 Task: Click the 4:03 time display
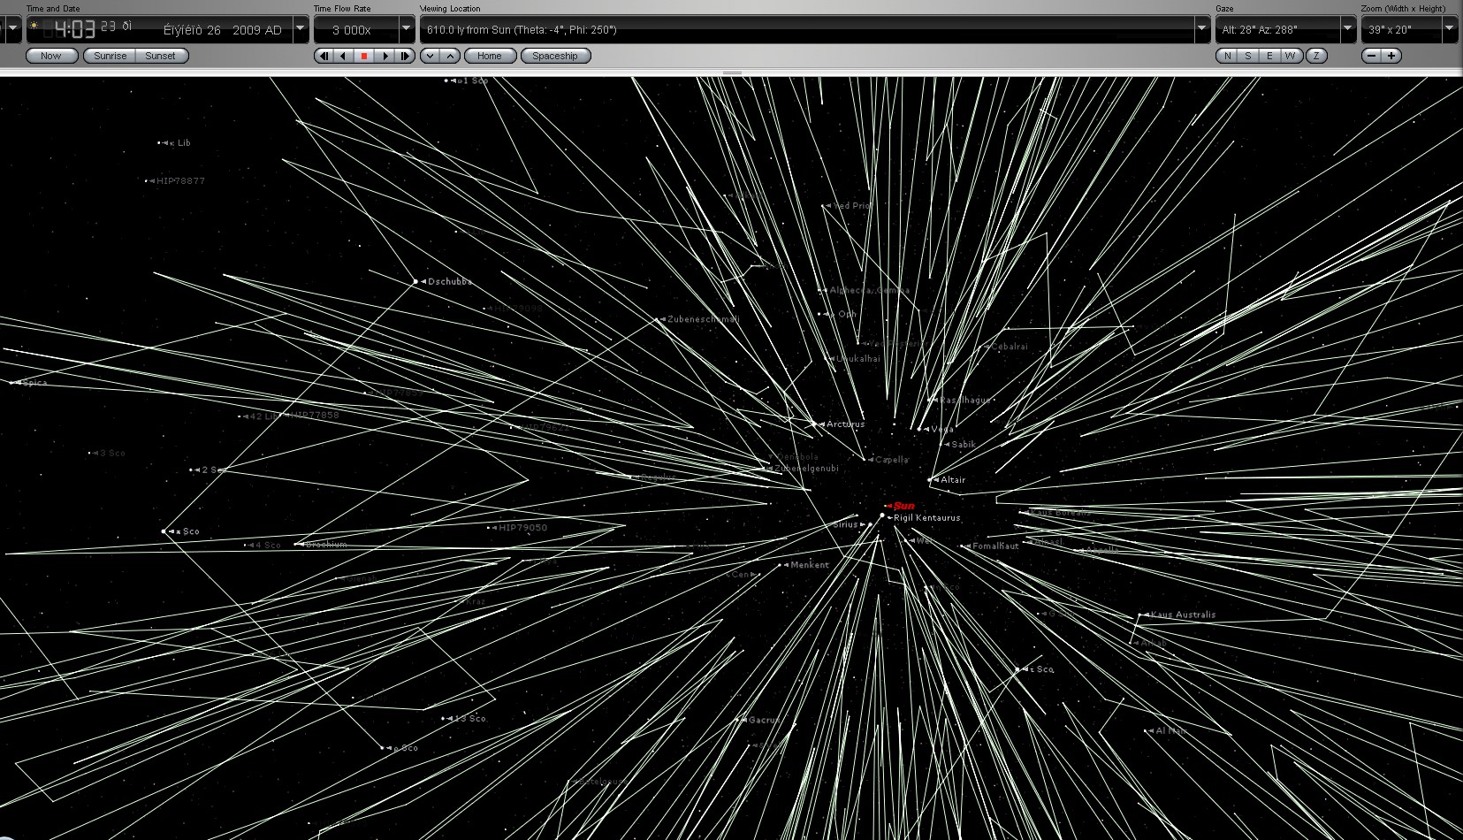75,29
